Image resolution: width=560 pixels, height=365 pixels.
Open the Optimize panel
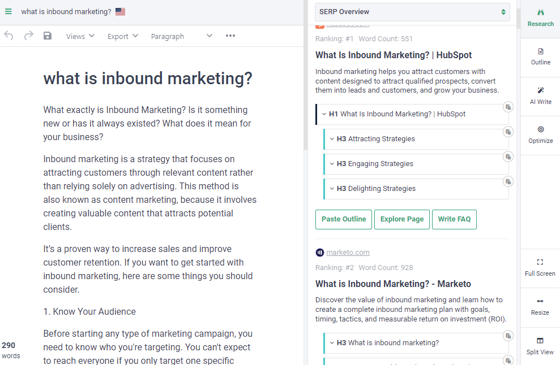click(540, 134)
